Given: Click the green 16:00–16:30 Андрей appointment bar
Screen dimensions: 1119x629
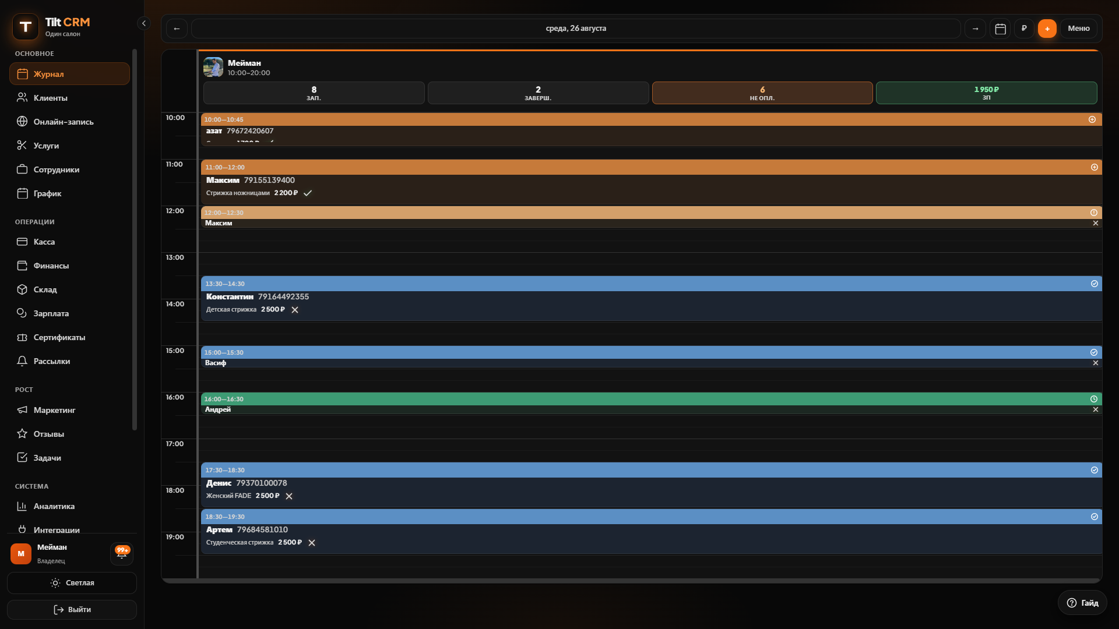Looking at the screenshot, I should tap(651, 399).
